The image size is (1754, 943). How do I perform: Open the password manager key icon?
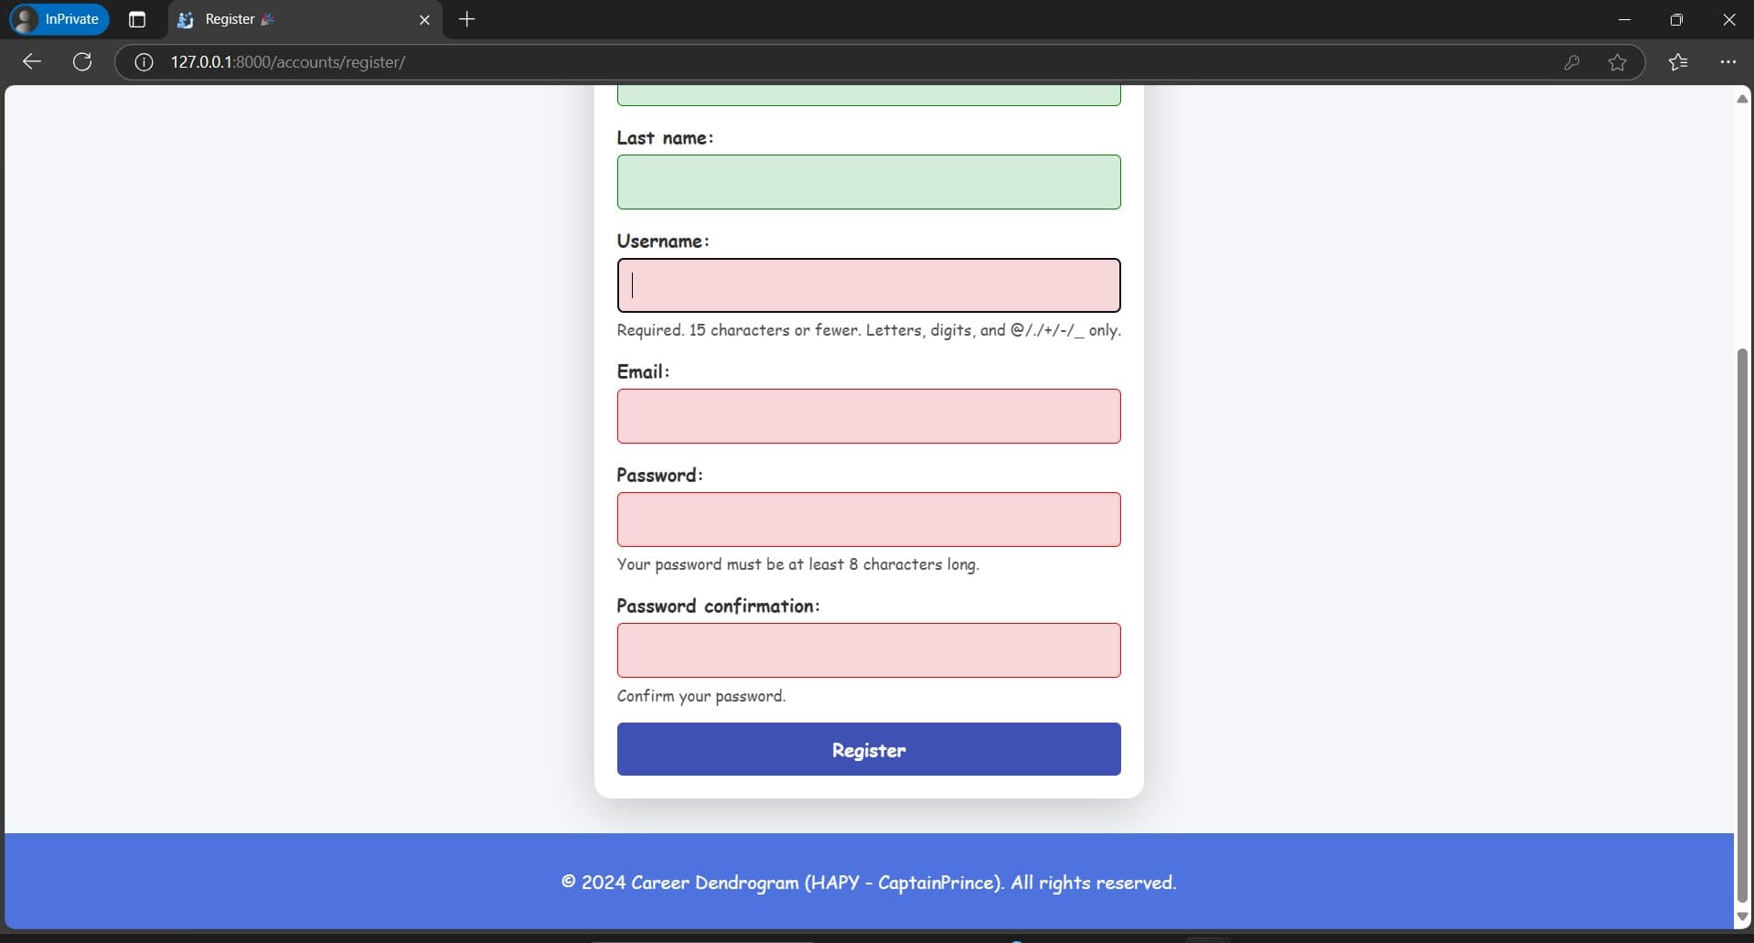(x=1571, y=62)
